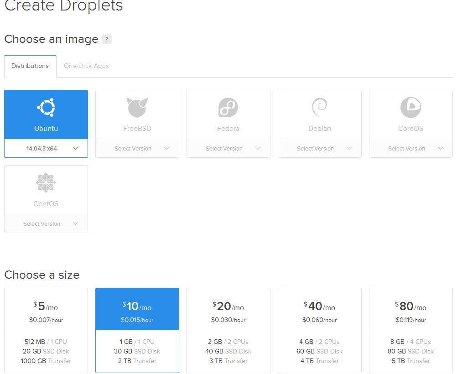This screenshot has width=462, height=374.
Task: Click the Fedora label text
Action: [x=228, y=129]
